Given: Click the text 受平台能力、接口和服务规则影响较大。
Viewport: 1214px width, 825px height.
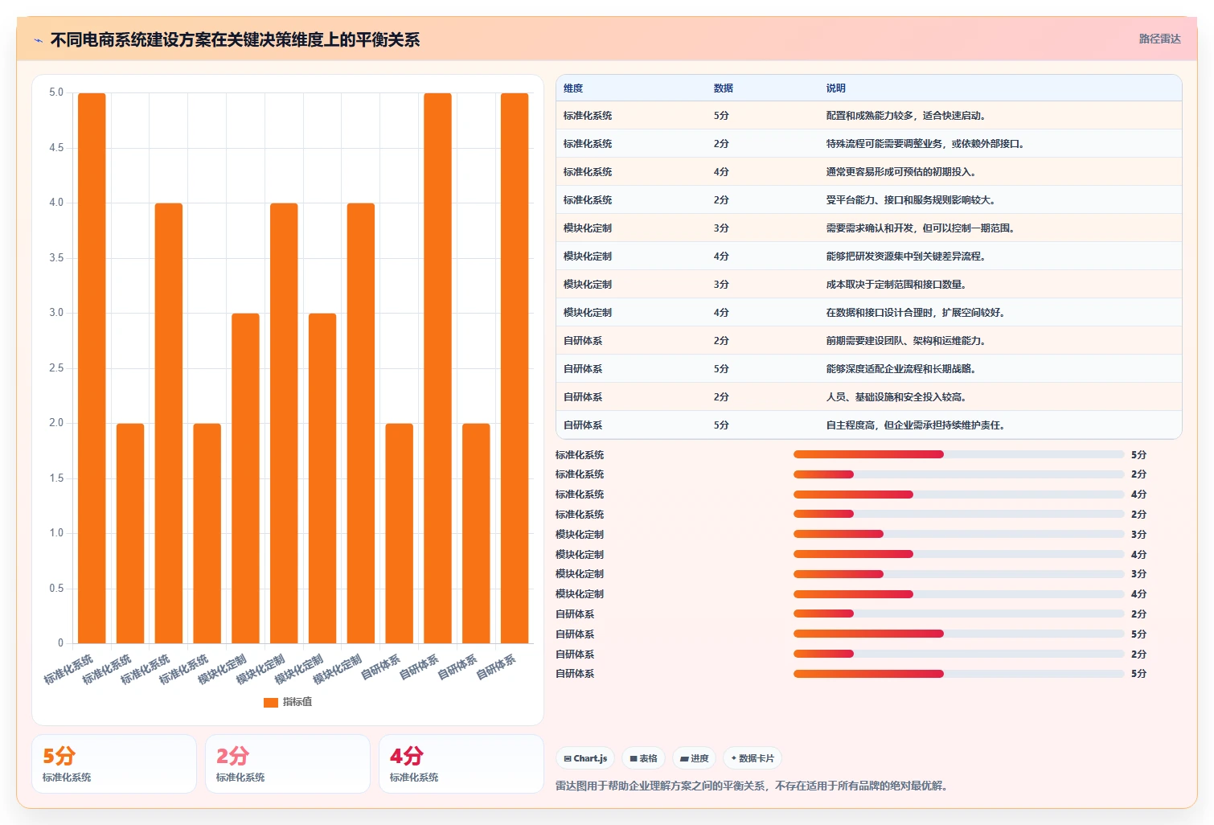Looking at the screenshot, I should tap(911, 200).
